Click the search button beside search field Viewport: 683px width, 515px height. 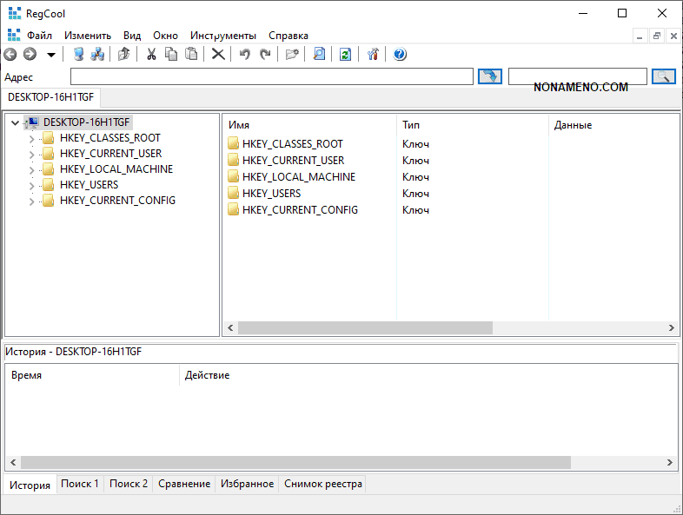point(664,76)
